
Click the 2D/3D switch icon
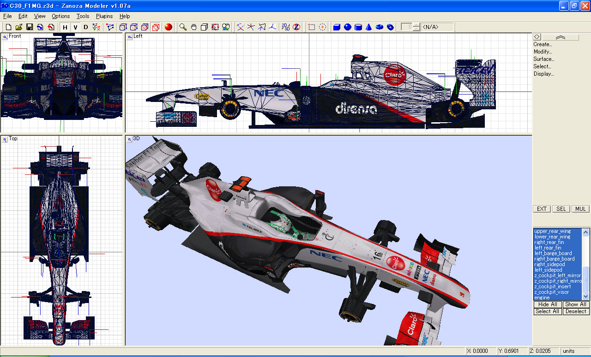click(286, 27)
